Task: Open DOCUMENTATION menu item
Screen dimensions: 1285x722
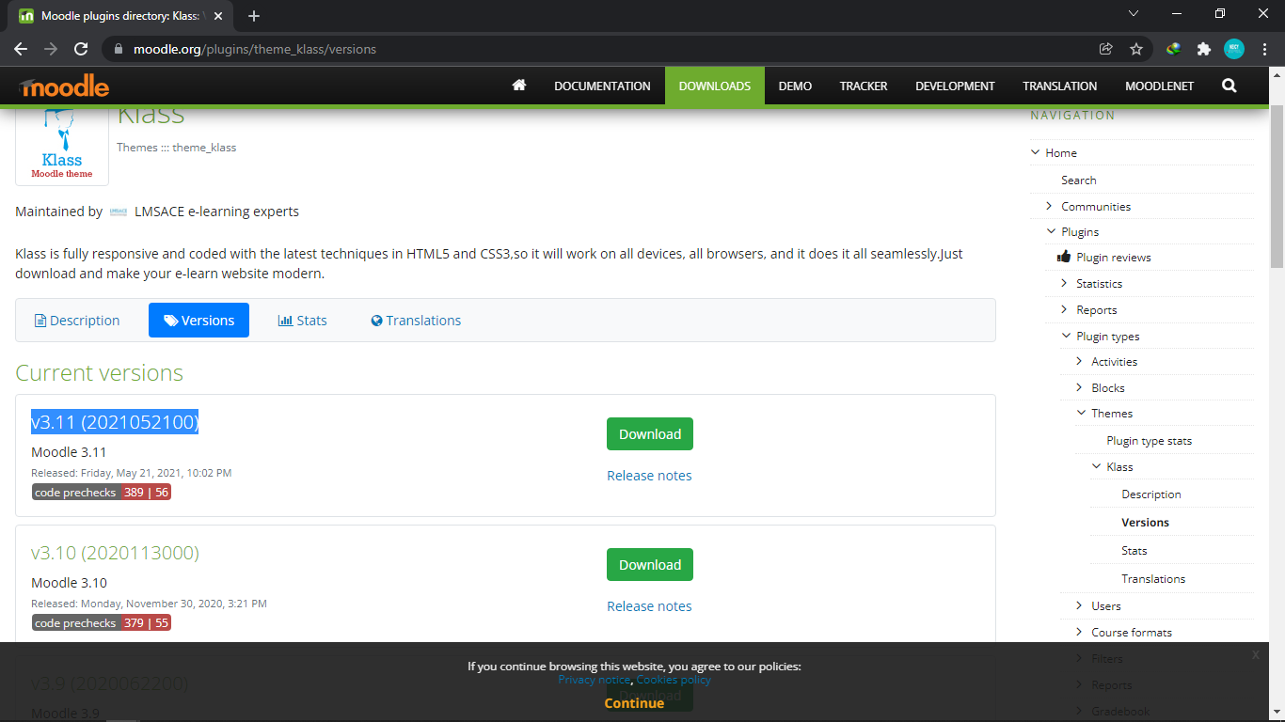Action: click(602, 86)
